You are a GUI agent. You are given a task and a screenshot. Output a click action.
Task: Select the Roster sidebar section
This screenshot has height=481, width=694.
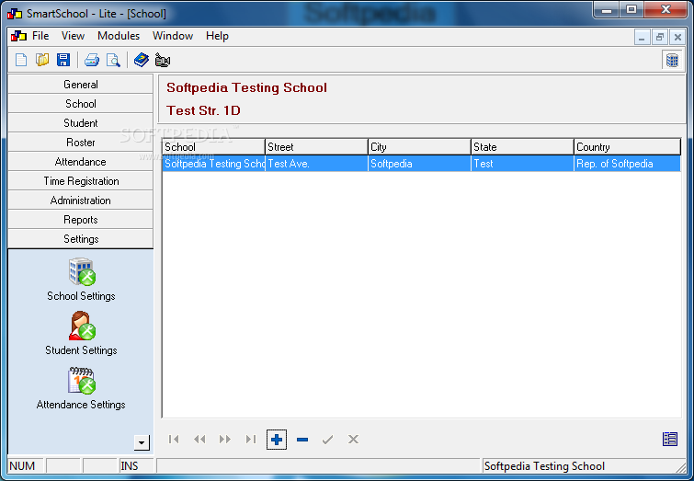pyautogui.click(x=81, y=143)
